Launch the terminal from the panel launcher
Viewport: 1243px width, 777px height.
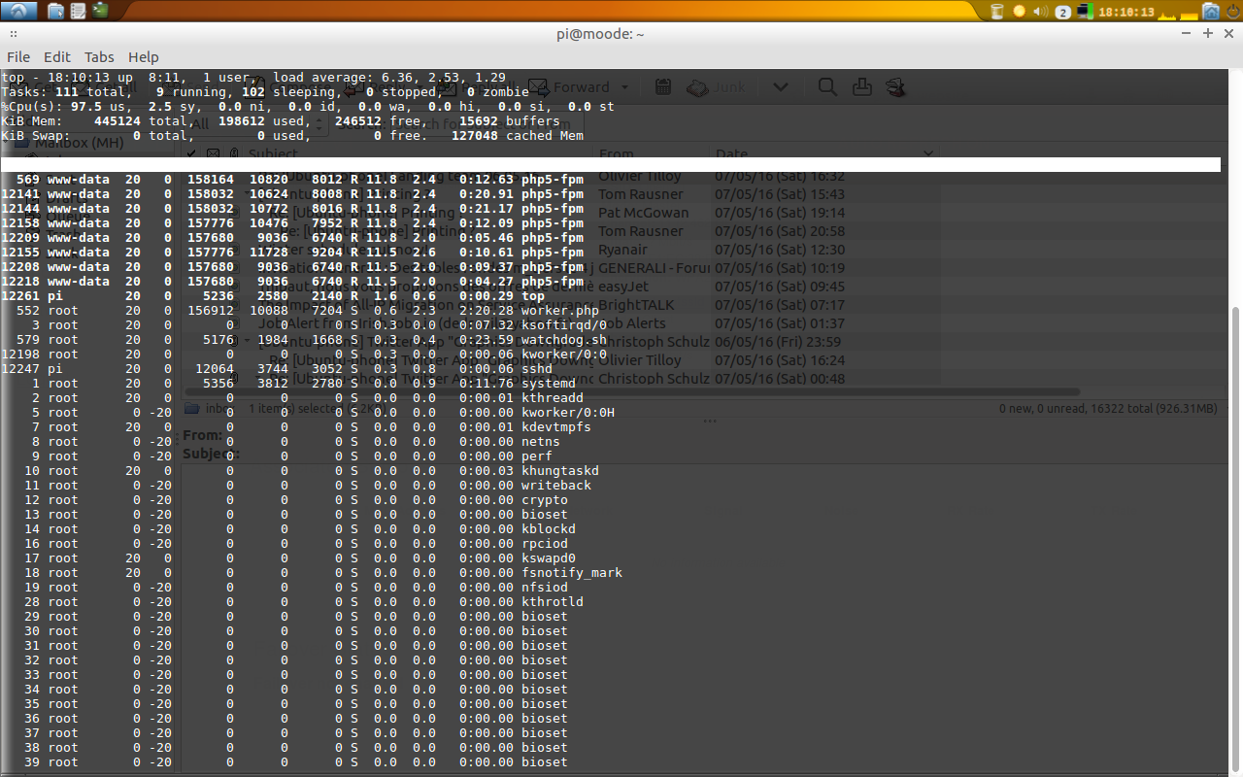point(99,12)
